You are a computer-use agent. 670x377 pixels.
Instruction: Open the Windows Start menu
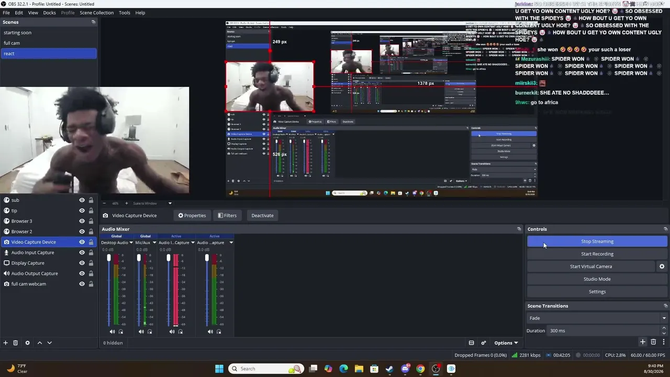tap(219, 369)
